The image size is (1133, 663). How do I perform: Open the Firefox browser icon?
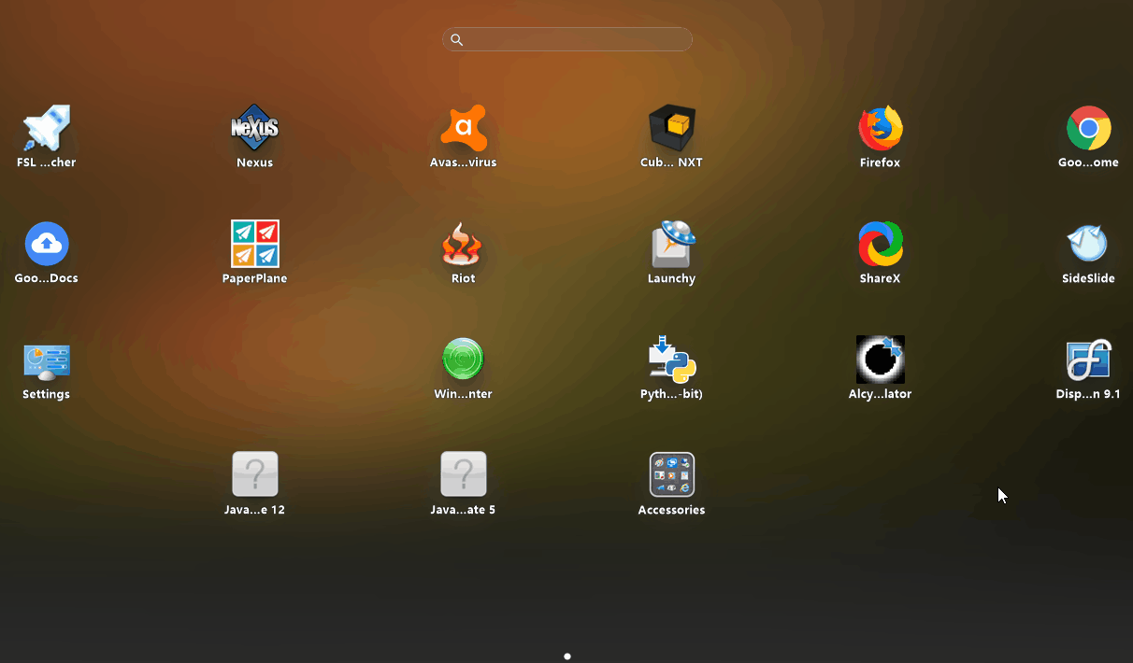tap(881, 128)
